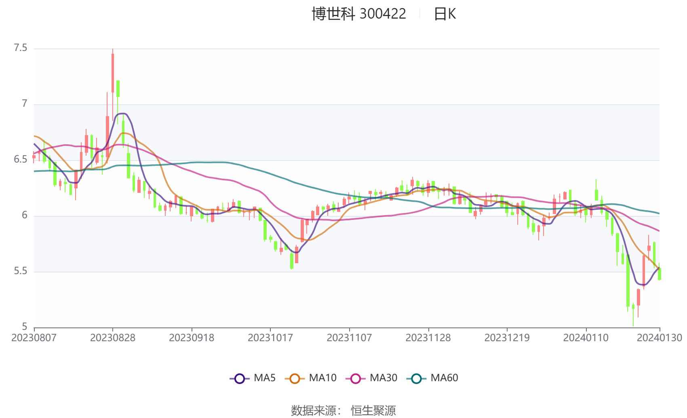
Task: Toggle the MA10 legend series
Action: [310, 378]
